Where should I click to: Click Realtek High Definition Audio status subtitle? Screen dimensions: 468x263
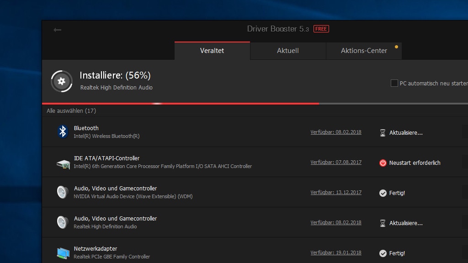click(117, 87)
